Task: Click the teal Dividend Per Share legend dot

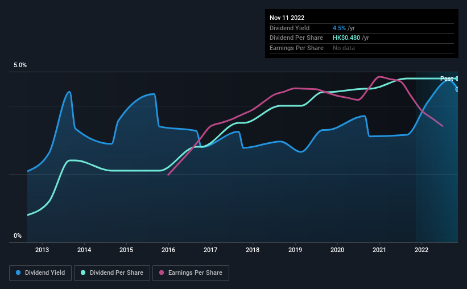Action: click(x=83, y=273)
